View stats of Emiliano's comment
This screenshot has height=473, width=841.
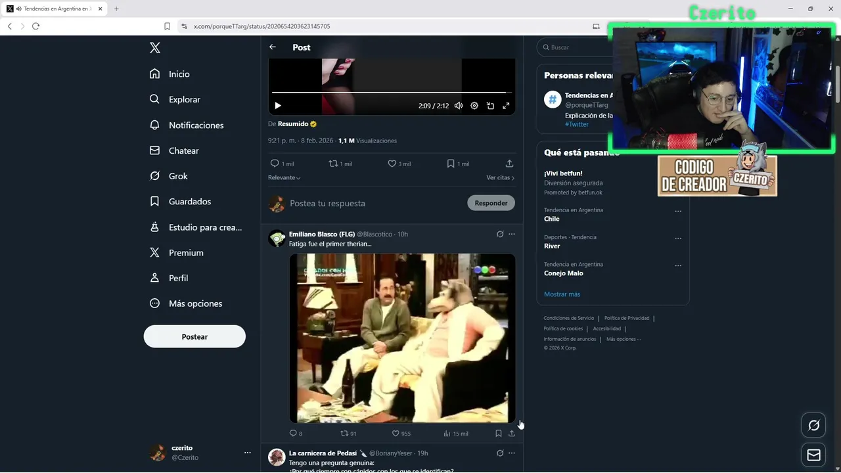pyautogui.click(x=447, y=434)
